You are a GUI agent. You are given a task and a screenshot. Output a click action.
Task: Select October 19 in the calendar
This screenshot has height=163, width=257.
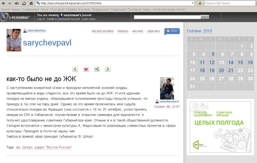point(212,70)
